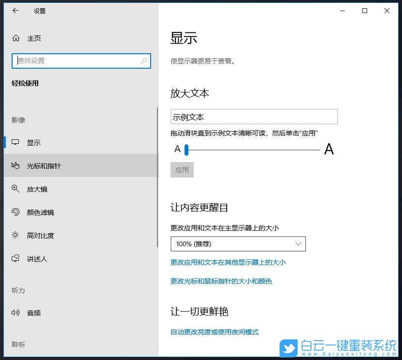Image resolution: width=402 pixels, height=360 pixels.
Task: Click the search magnifier in 查找设置
Action: pyautogui.click(x=144, y=60)
